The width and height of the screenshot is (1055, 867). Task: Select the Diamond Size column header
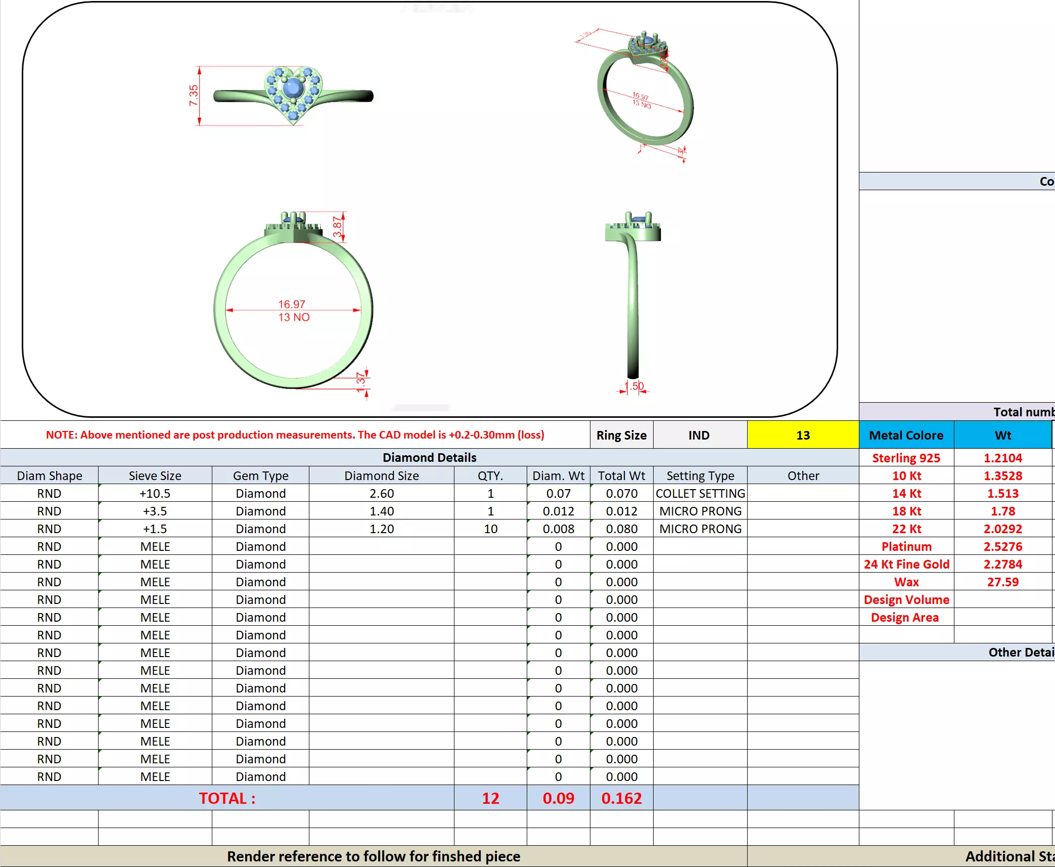click(381, 475)
